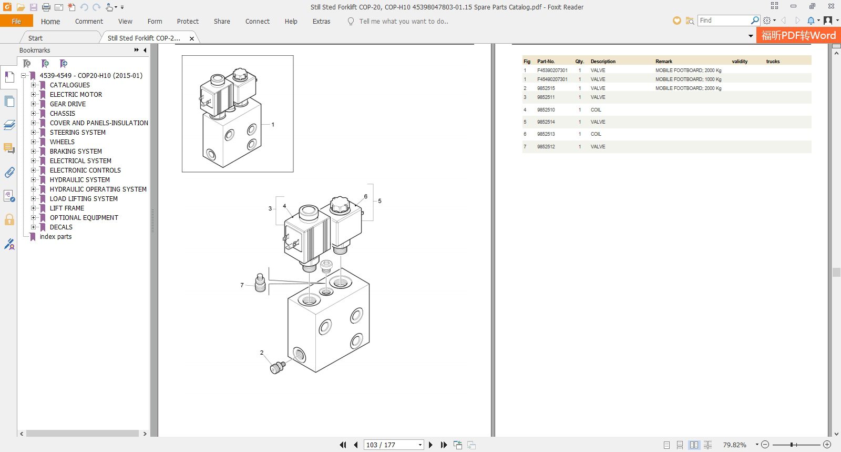Click the Print icon in quick toolbar

(46, 7)
